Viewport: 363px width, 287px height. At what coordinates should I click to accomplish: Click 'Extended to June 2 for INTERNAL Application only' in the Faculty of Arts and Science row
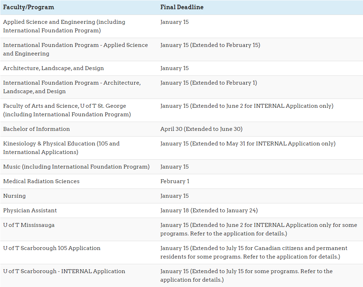tap(262, 106)
